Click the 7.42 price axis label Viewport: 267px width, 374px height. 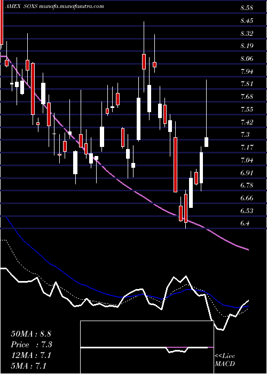point(247,122)
